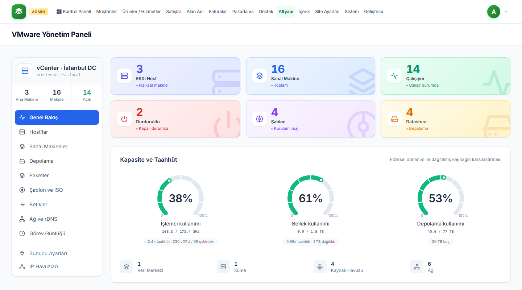Open Sunucu Ayarları link
522x290 pixels.
57,253
